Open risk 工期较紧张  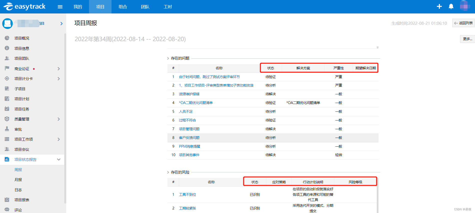click(187, 208)
